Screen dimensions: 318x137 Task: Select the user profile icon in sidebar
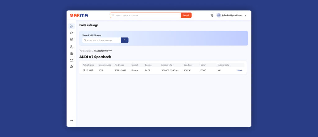(x=71, y=47)
